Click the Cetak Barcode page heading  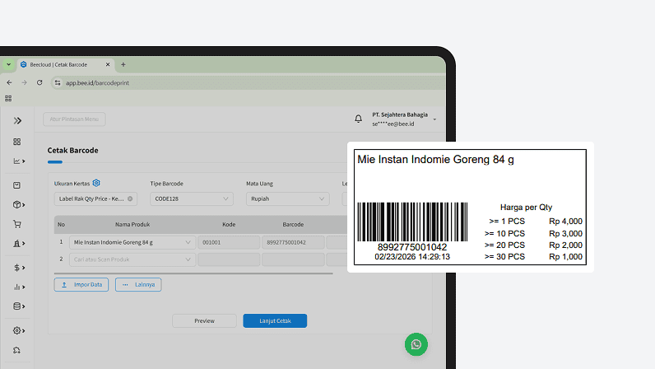[72, 150]
